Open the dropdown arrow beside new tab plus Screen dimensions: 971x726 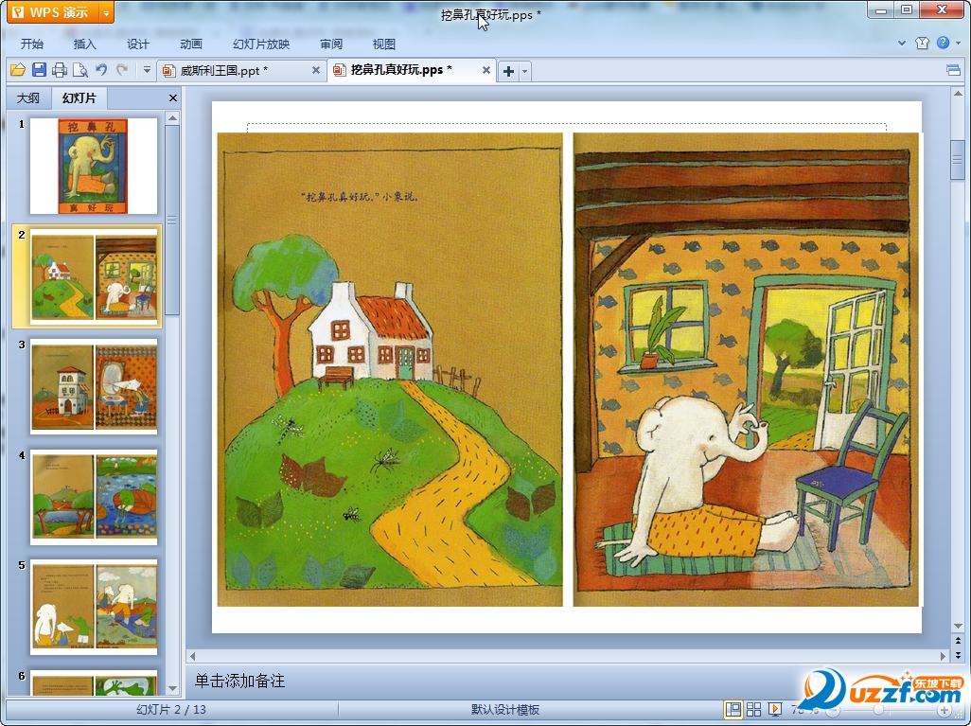point(524,71)
